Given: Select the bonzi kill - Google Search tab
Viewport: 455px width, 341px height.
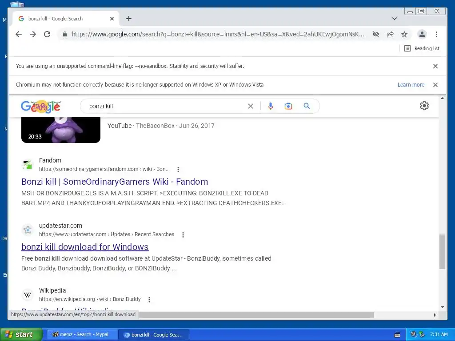Looking at the screenshot, I should click(65, 19).
